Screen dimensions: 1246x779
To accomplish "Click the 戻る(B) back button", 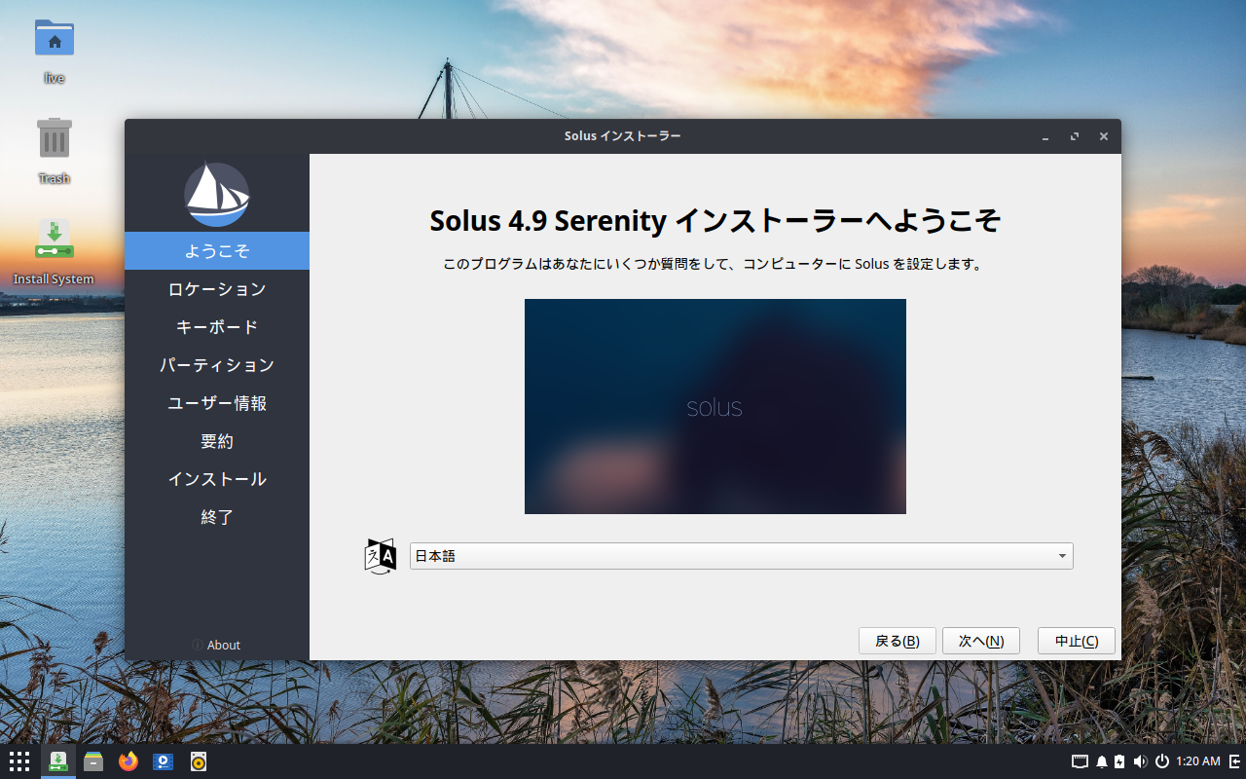I will [x=898, y=641].
